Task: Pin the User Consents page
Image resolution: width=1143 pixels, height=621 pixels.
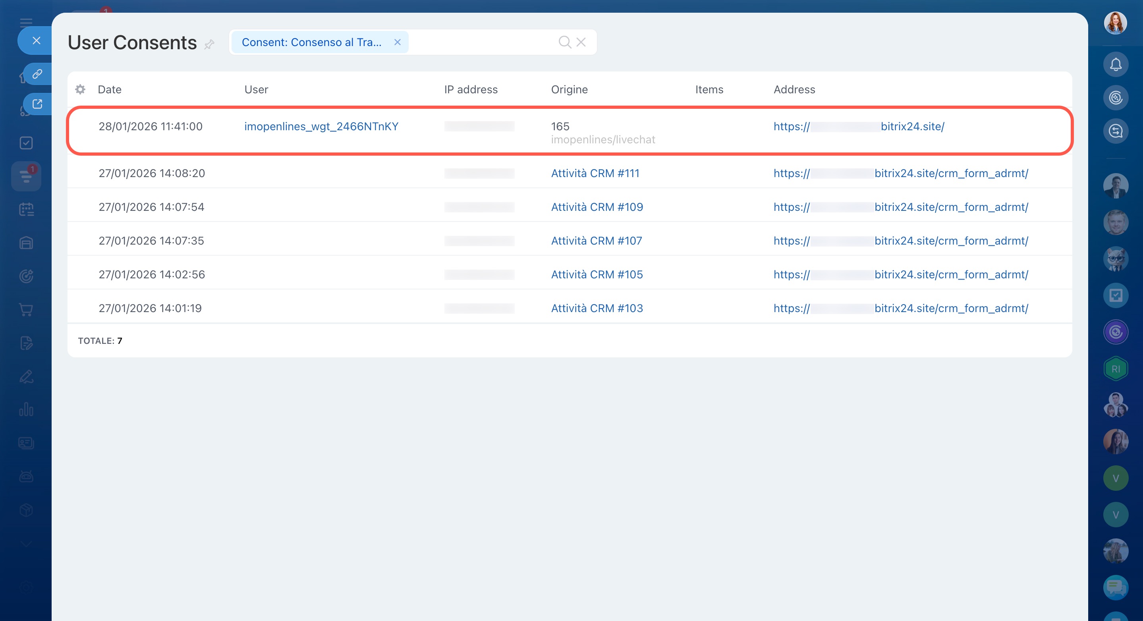Action: click(x=209, y=44)
